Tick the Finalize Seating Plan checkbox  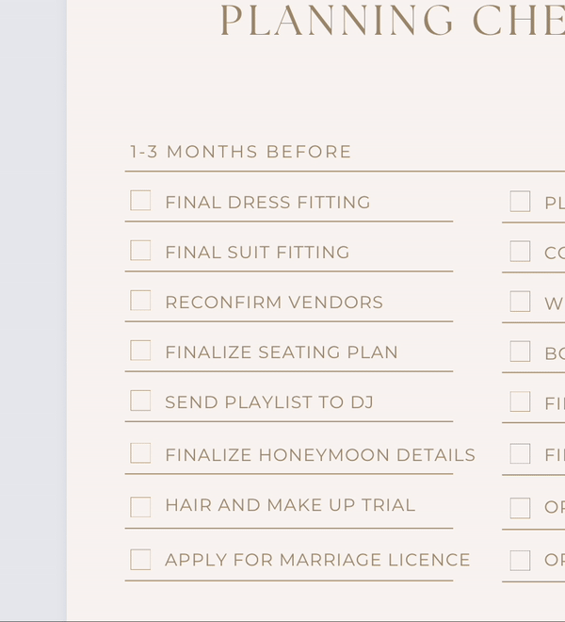click(x=140, y=351)
